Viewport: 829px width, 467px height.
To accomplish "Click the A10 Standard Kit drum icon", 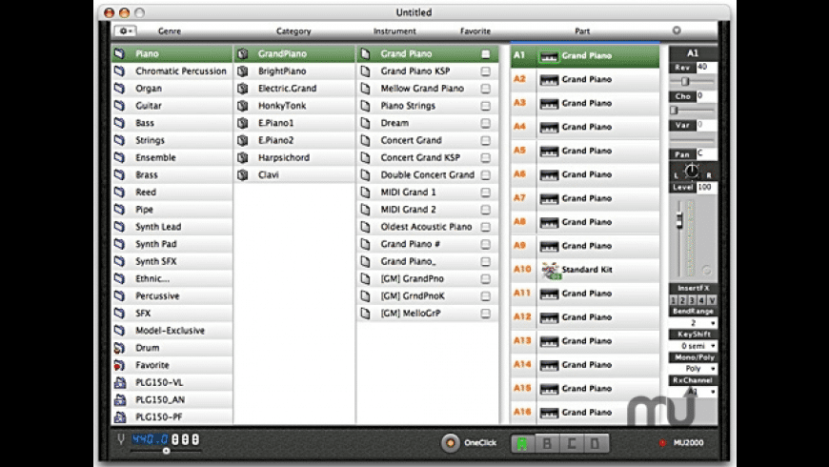I will [x=551, y=271].
